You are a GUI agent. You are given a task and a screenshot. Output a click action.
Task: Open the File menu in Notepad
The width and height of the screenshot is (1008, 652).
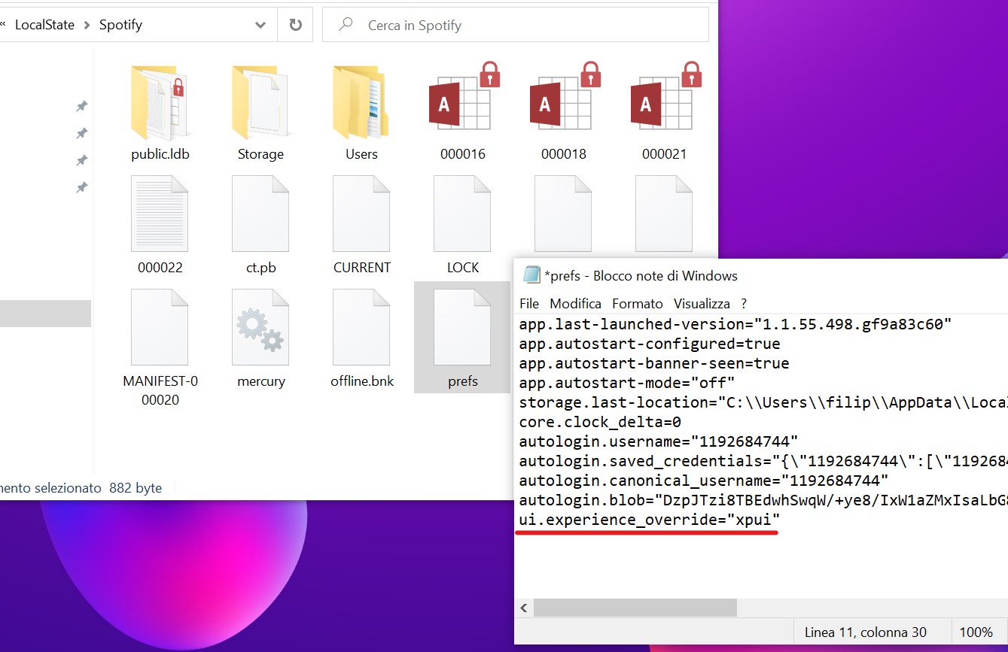529,304
